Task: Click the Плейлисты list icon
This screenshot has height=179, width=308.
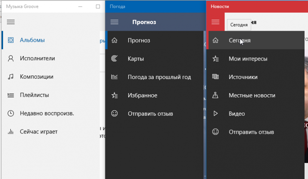Action: coord(11,95)
